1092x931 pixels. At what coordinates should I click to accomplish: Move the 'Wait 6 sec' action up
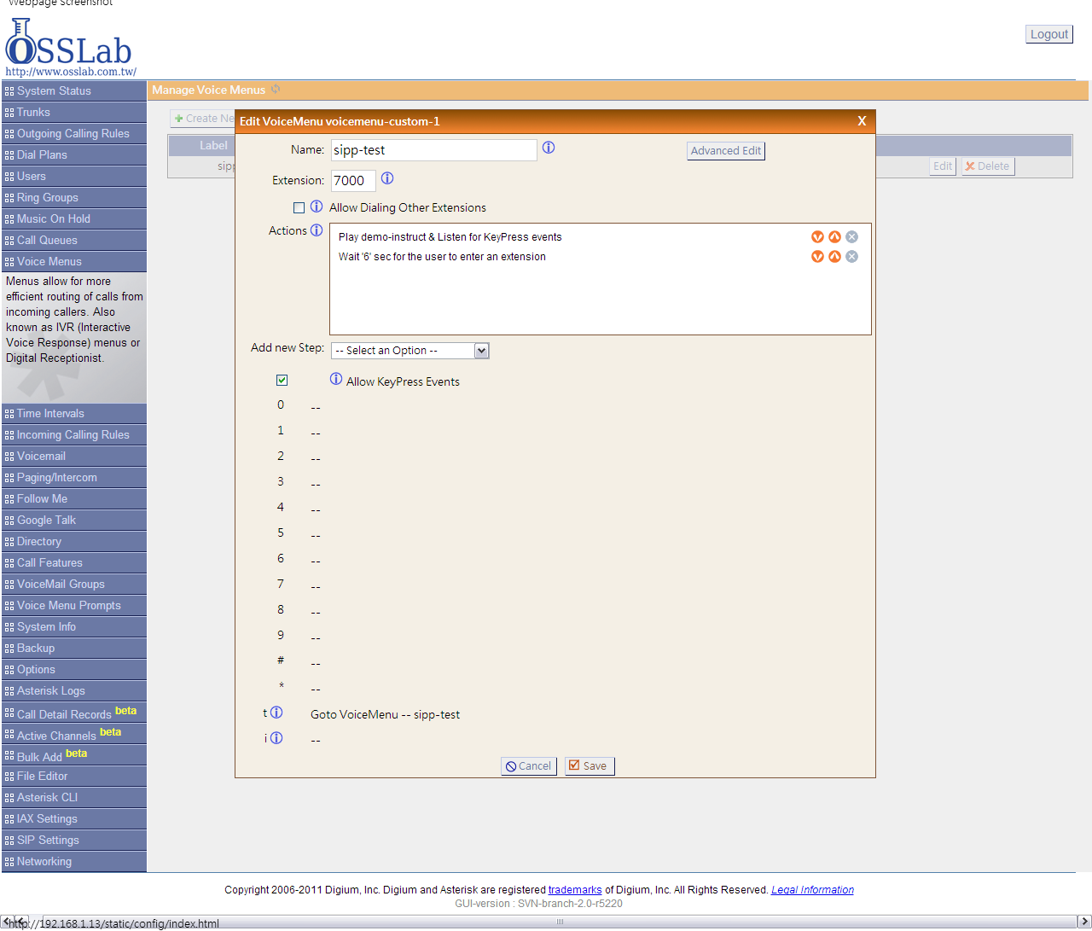click(x=834, y=257)
